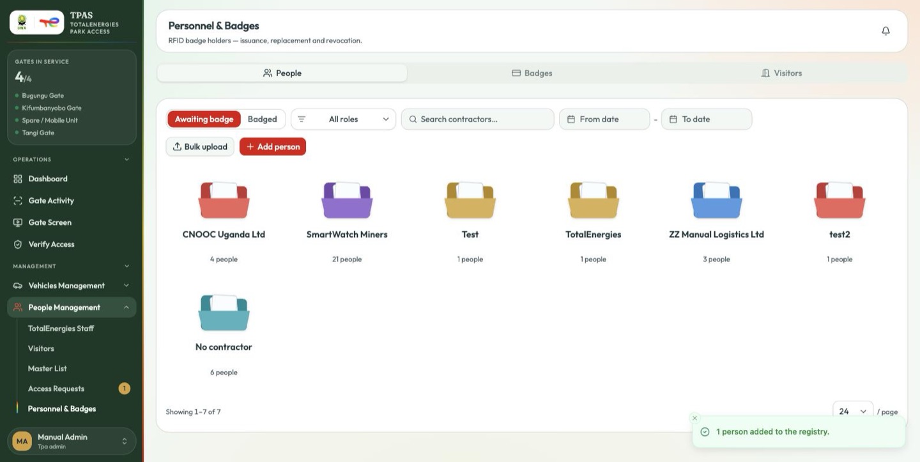Click Tangi Gate in gates list
The width and height of the screenshot is (920, 462).
click(38, 133)
